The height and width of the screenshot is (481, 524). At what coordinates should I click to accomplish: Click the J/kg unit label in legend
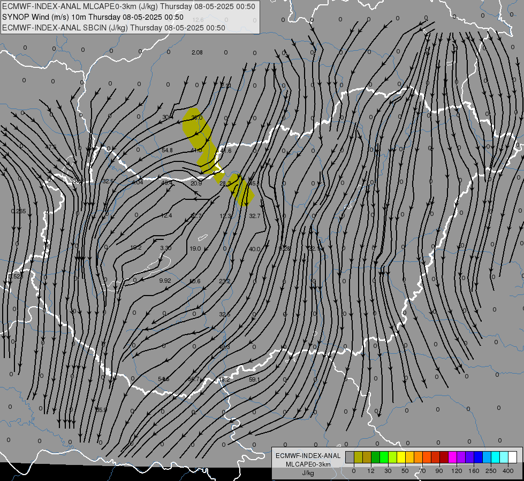click(x=308, y=473)
